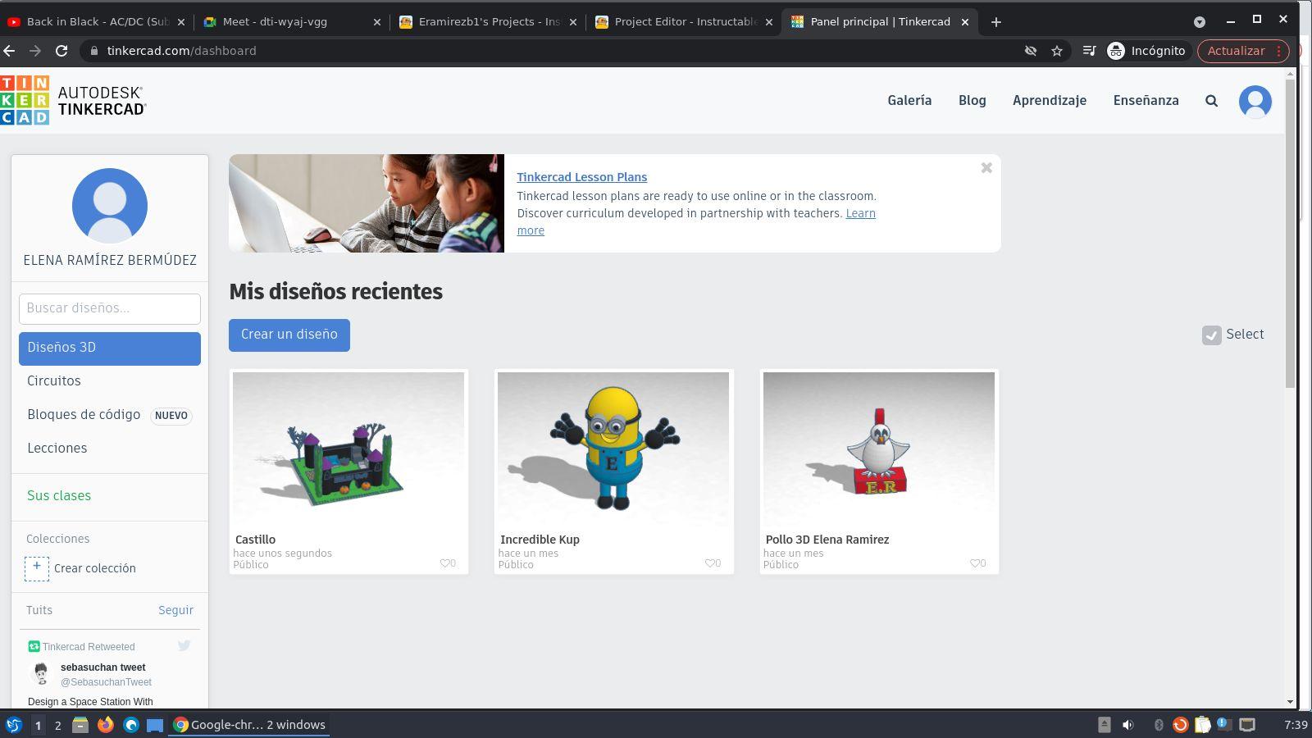1312x738 pixels.
Task: Click the Tinkercad logo in the header
Action: click(73, 100)
